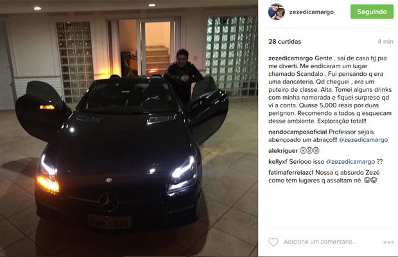Open the zezedicamargo username in the header
This screenshot has width=398, height=257.
pyautogui.click(x=311, y=12)
